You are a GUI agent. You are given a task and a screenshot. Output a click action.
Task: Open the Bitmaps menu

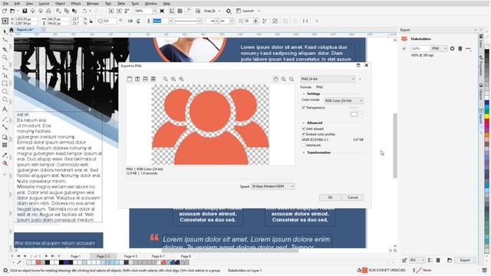click(x=93, y=3)
